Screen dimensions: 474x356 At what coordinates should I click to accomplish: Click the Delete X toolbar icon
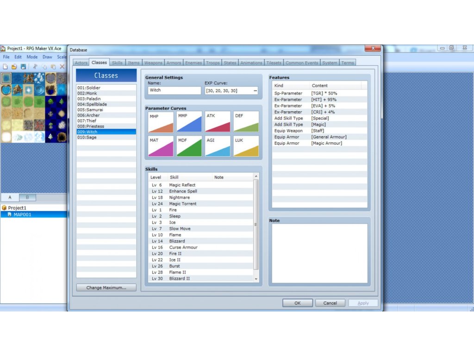coord(62,67)
